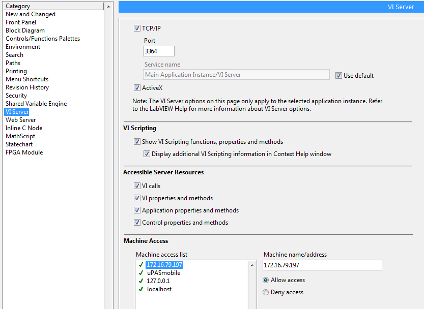Select Shared Variable Engine category
Screen dimensions: 424x309
[x=36, y=104]
